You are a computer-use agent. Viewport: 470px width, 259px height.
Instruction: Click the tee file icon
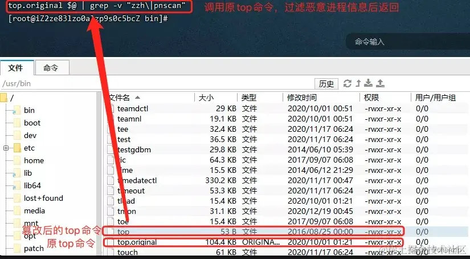[x=111, y=129]
